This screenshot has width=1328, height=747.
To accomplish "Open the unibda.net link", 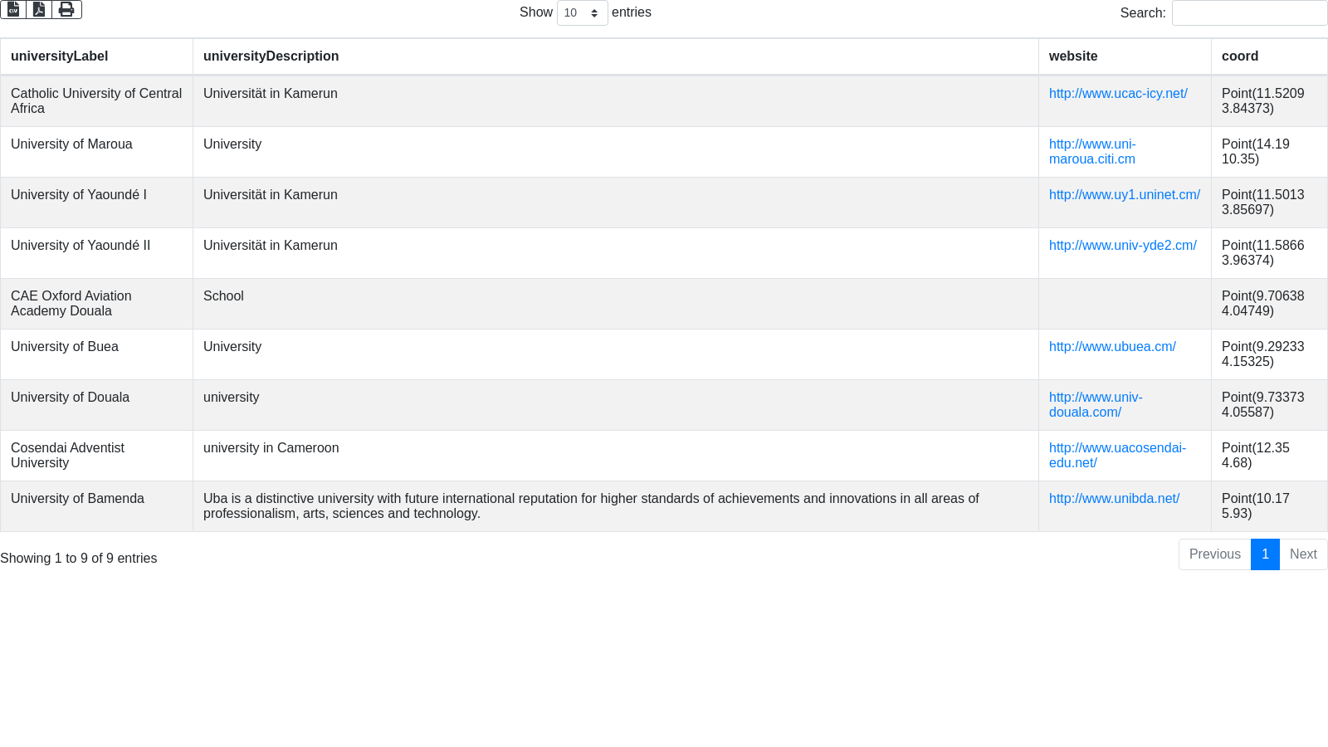I will pyautogui.click(x=1114, y=499).
